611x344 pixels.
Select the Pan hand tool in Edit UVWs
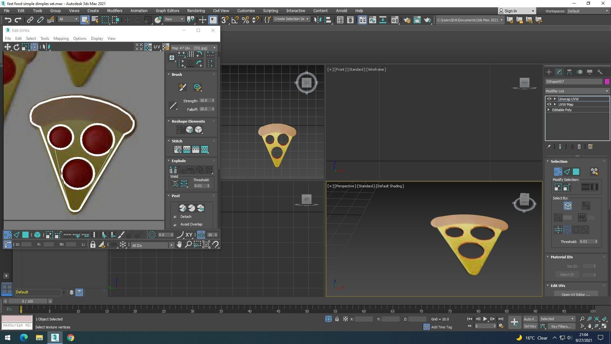point(179,245)
